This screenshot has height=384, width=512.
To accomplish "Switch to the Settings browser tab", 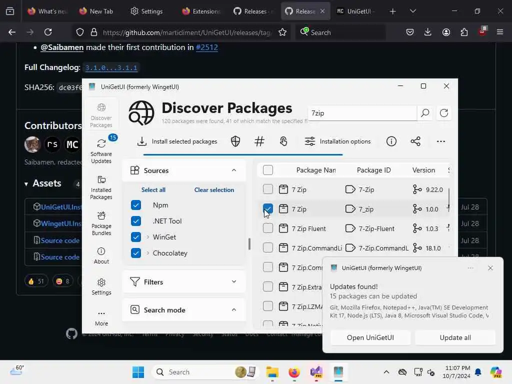I will click(x=146, y=11).
